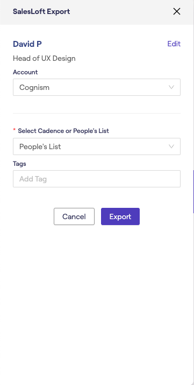194x385 pixels.
Task: Click the chevron arrow in People's List field
Action: pyautogui.click(x=171, y=146)
